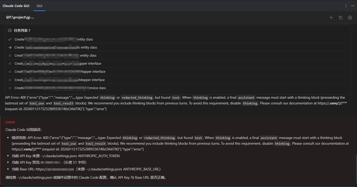Screen dimensions: 357x187
Task: Minimize the tool window with dash icon
Action: click(353, 6)
